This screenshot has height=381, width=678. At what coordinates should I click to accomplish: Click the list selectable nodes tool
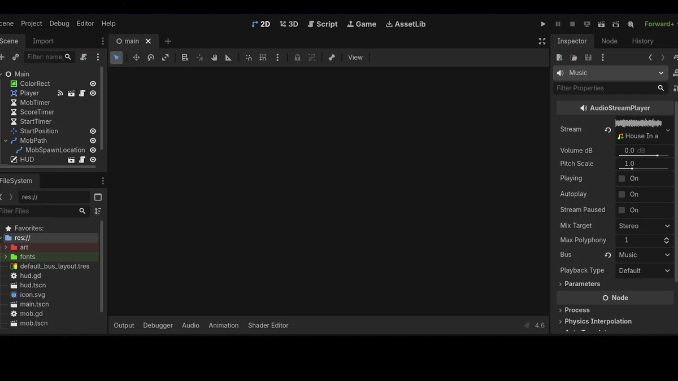coord(185,58)
